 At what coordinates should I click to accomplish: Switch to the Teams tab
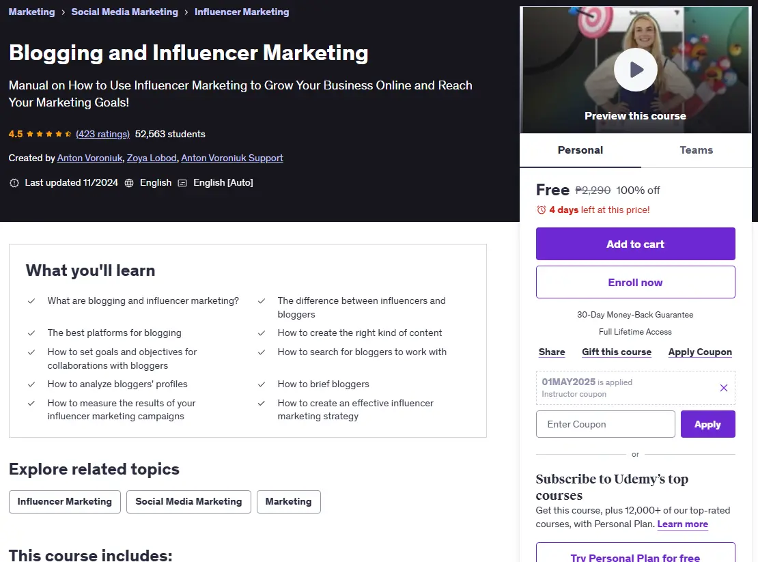tap(696, 150)
